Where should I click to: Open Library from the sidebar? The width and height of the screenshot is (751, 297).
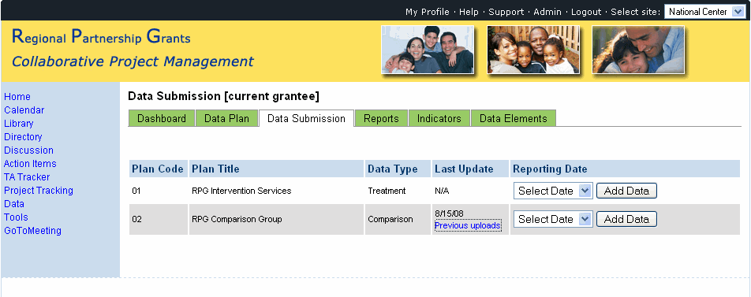click(x=19, y=124)
